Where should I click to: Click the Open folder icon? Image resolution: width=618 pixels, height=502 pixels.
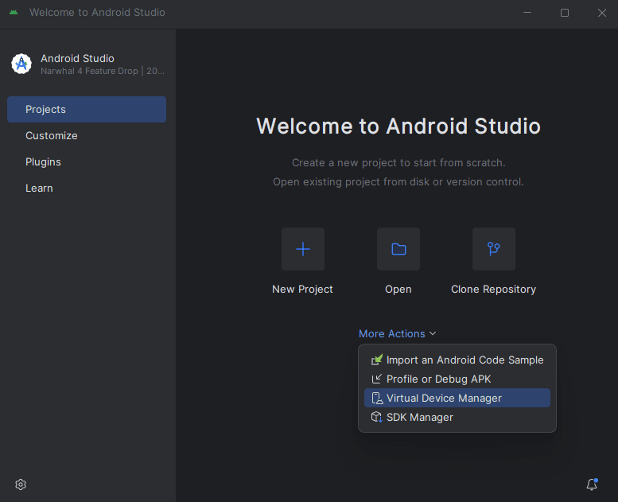398,249
